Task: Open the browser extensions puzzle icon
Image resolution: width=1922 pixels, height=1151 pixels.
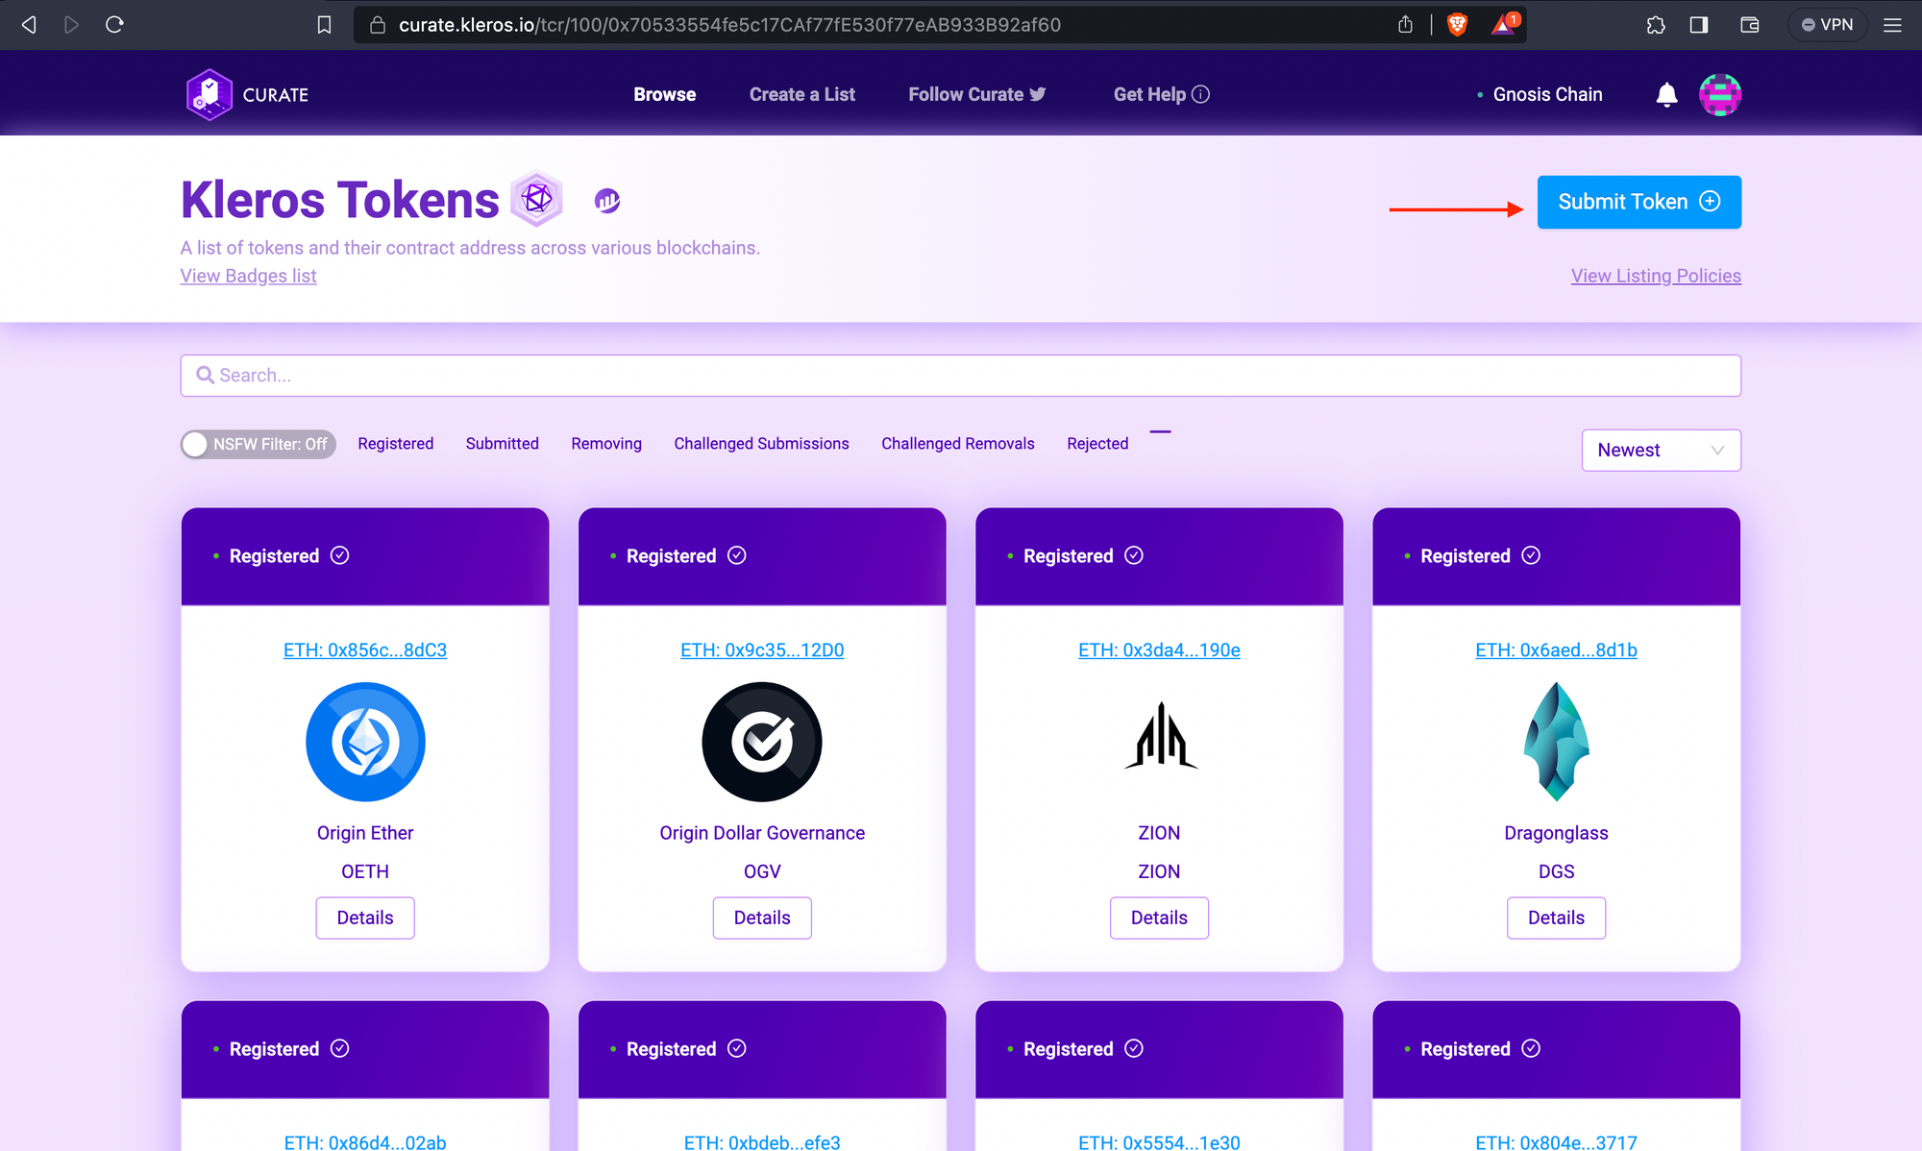Action: 1655,25
